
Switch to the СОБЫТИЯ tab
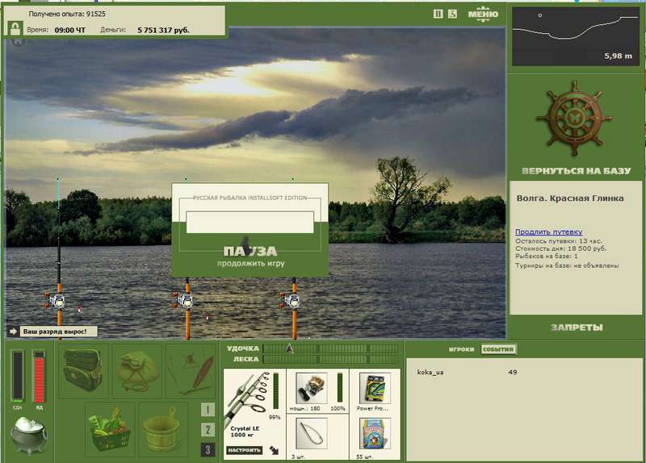(498, 349)
